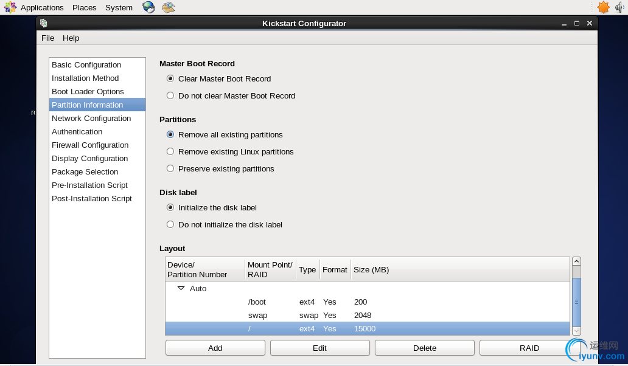Click the Type column header
628x366 pixels.
pos(307,269)
